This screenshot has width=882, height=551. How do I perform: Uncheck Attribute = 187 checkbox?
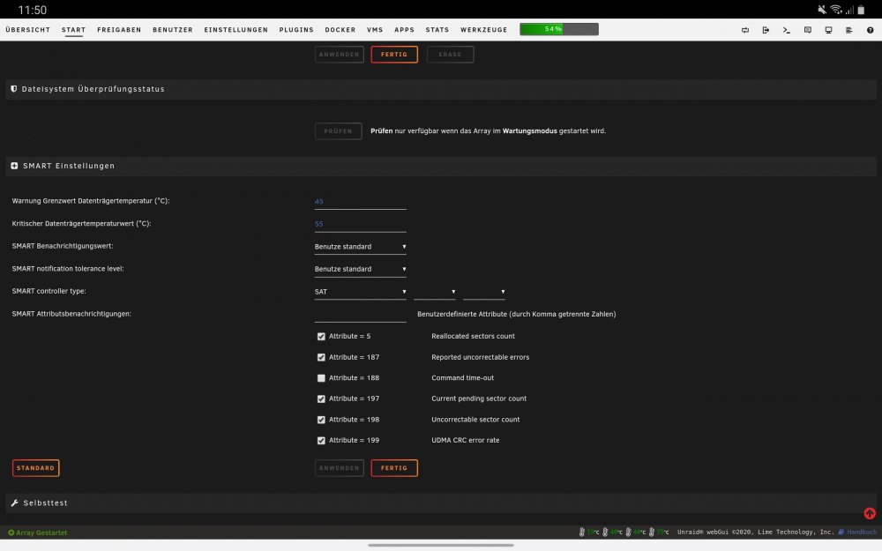[x=321, y=357]
